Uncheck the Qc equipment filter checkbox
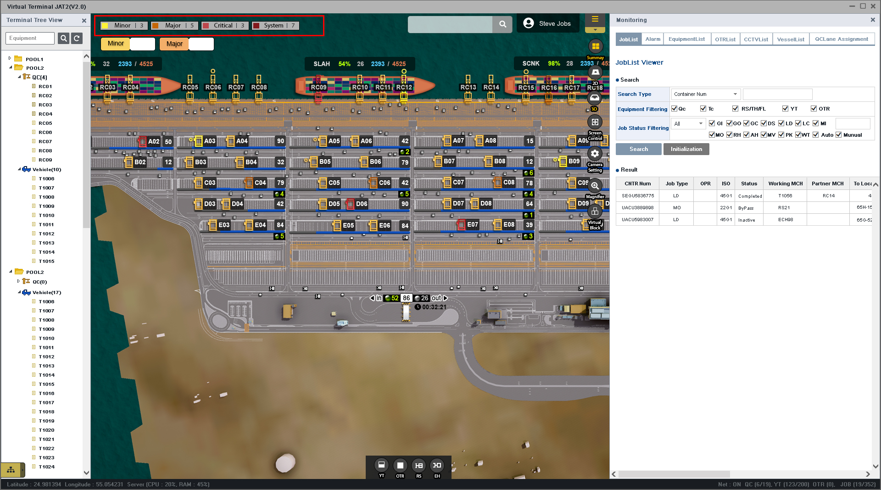The height and width of the screenshot is (490, 881). [x=674, y=109]
